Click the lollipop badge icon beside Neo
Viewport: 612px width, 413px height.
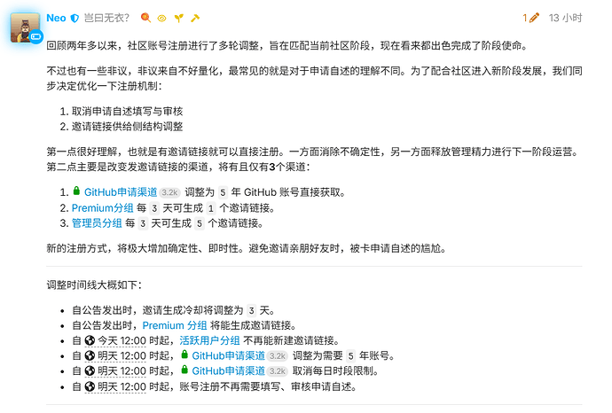(x=145, y=18)
